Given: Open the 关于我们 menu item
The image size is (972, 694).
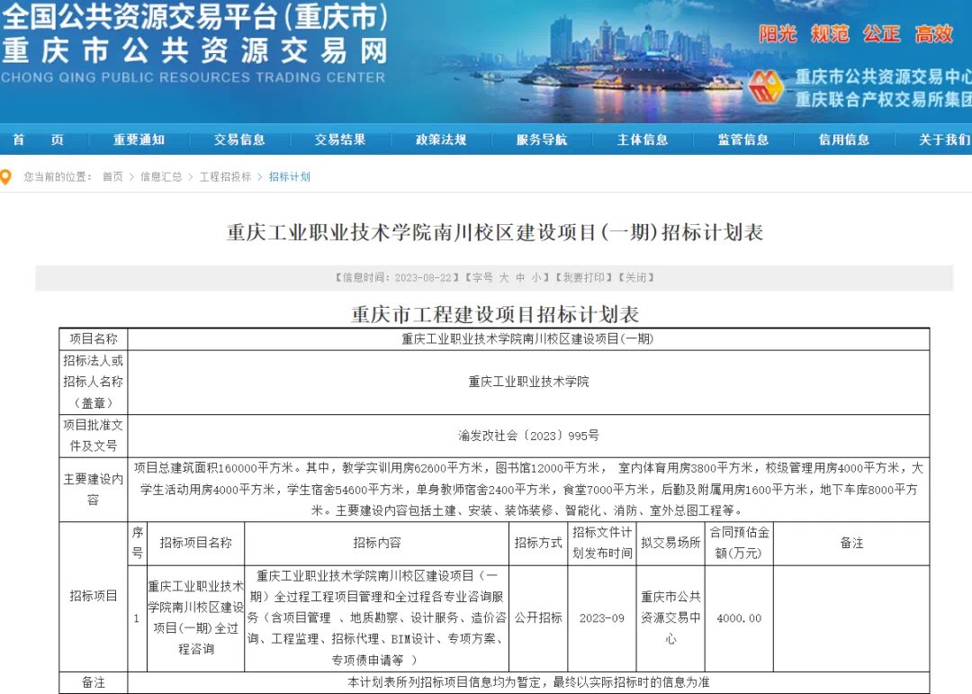Looking at the screenshot, I should point(945,140).
